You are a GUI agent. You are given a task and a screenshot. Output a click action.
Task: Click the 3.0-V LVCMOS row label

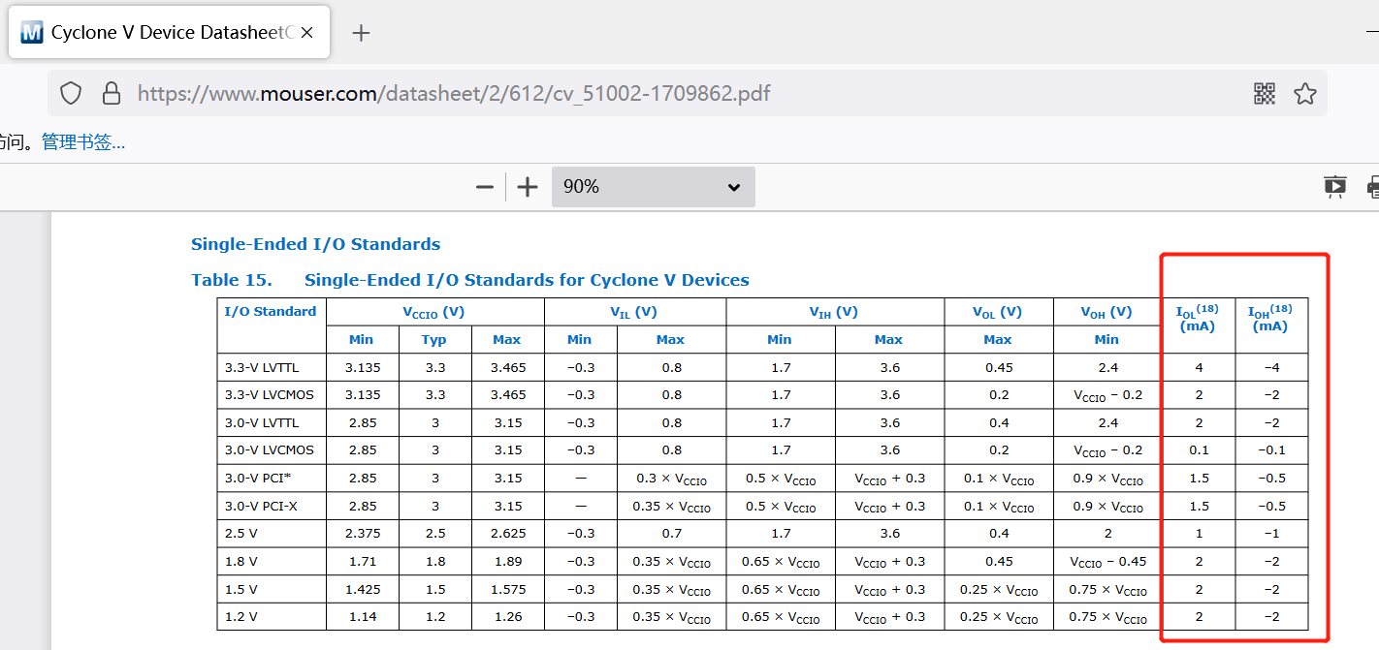(269, 450)
